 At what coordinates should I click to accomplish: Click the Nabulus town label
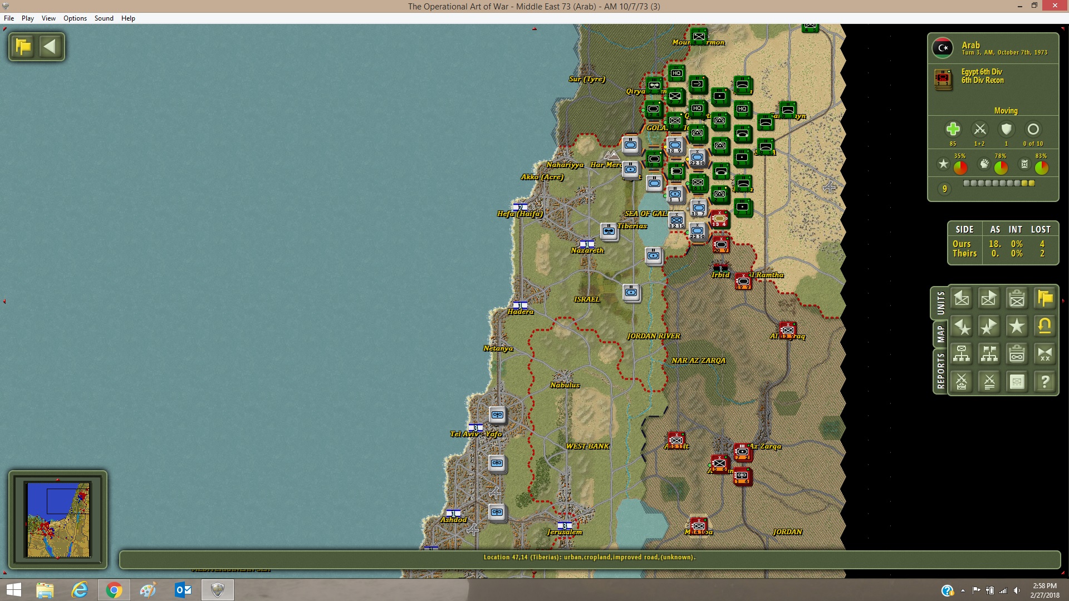[x=565, y=385]
